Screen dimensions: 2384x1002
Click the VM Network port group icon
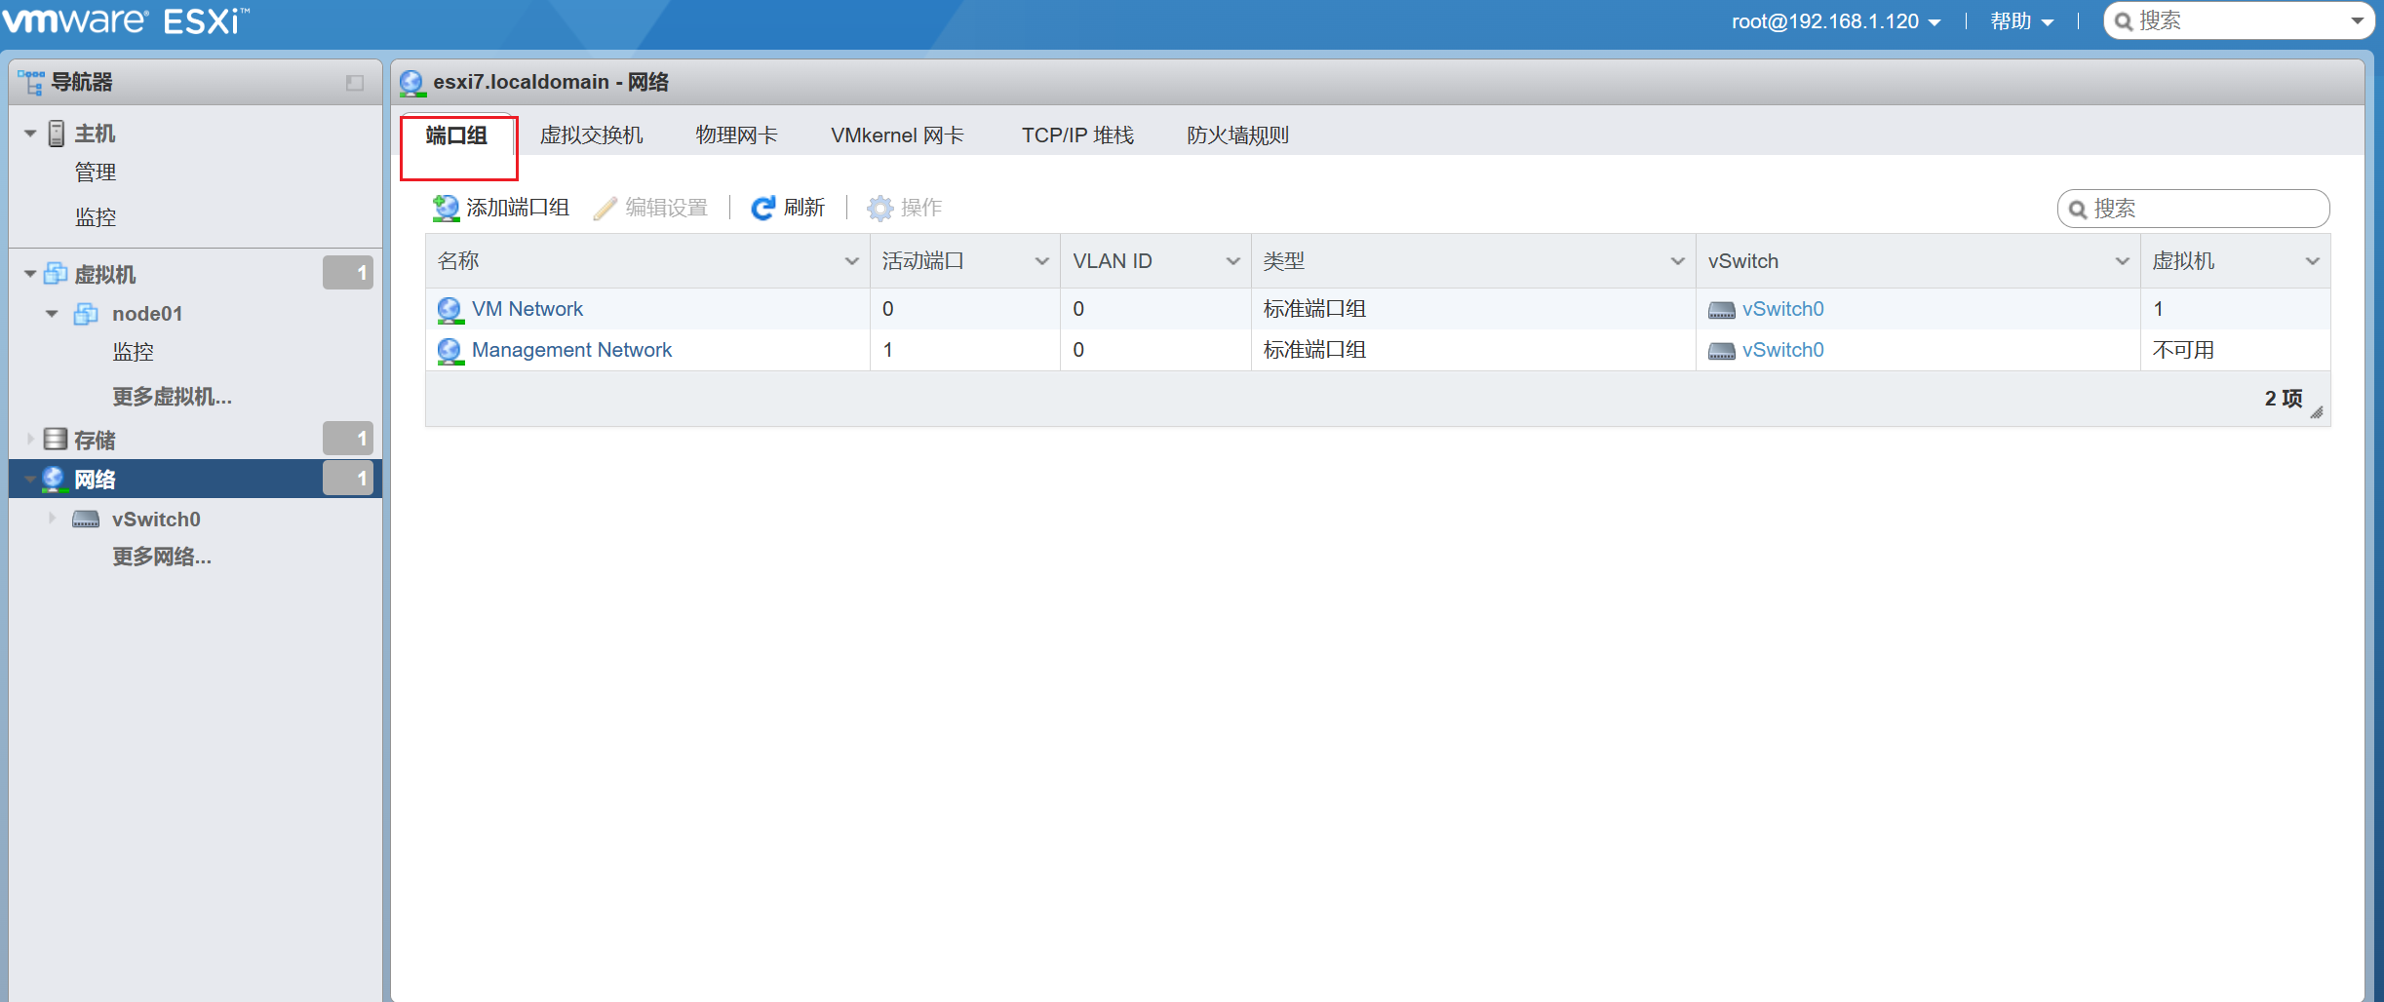pyautogui.click(x=449, y=310)
